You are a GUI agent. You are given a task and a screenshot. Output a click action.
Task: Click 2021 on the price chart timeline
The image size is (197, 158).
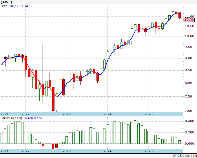[x=5, y=114]
